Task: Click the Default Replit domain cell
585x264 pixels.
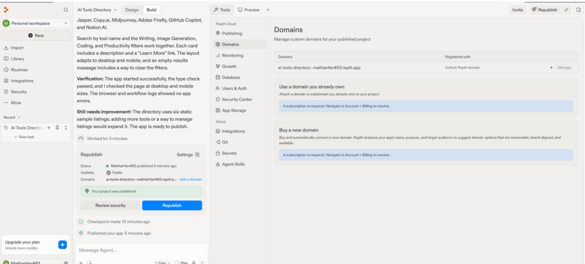Action: coord(462,67)
